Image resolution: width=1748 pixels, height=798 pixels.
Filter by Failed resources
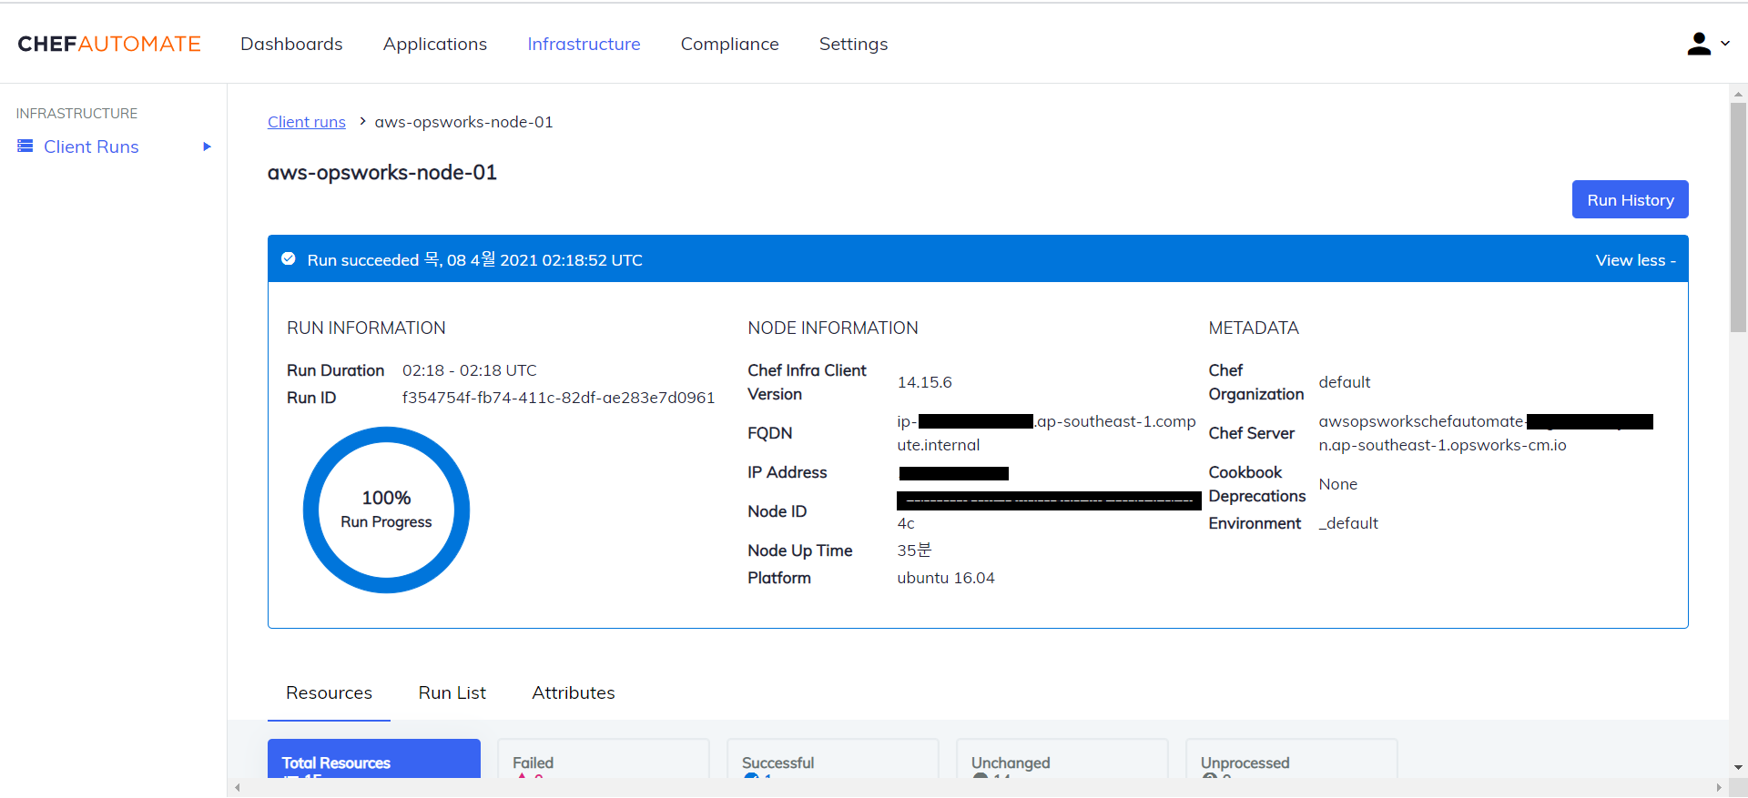click(x=604, y=759)
